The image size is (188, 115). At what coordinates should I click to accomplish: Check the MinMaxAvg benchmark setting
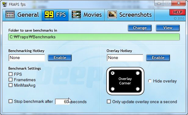[11, 85]
